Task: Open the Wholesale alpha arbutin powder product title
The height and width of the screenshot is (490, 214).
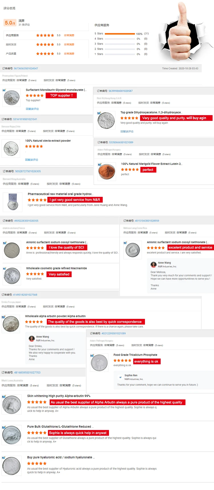Action: 55,316
